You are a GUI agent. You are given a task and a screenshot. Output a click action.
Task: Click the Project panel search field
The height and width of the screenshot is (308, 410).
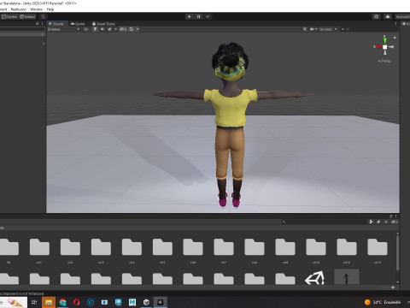323,222
